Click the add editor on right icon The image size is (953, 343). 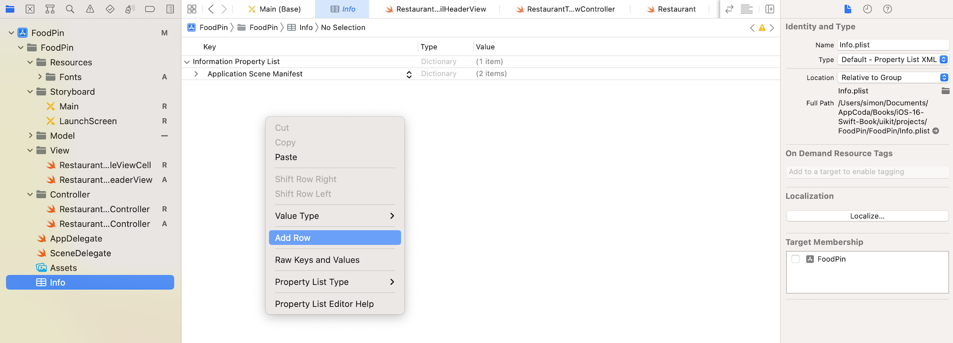point(770,9)
